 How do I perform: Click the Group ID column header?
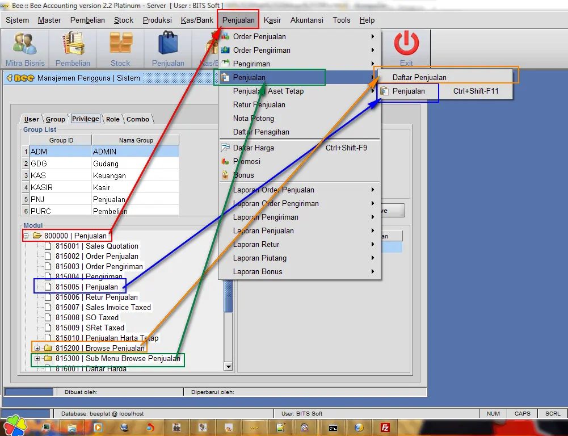click(x=61, y=140)
